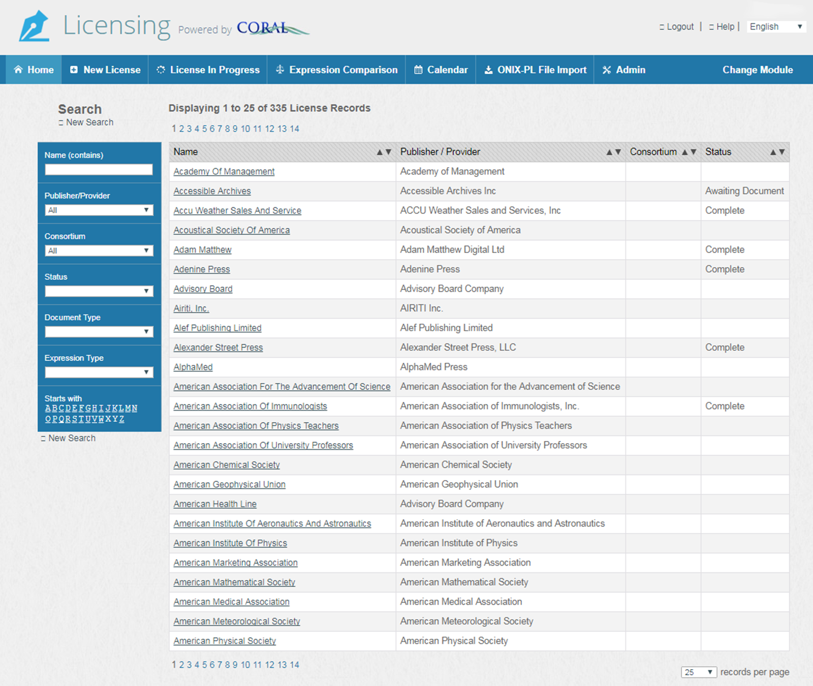813x686 pixels.
Task: Open the Expression Type filter dropdown
Action: (99, 372)
